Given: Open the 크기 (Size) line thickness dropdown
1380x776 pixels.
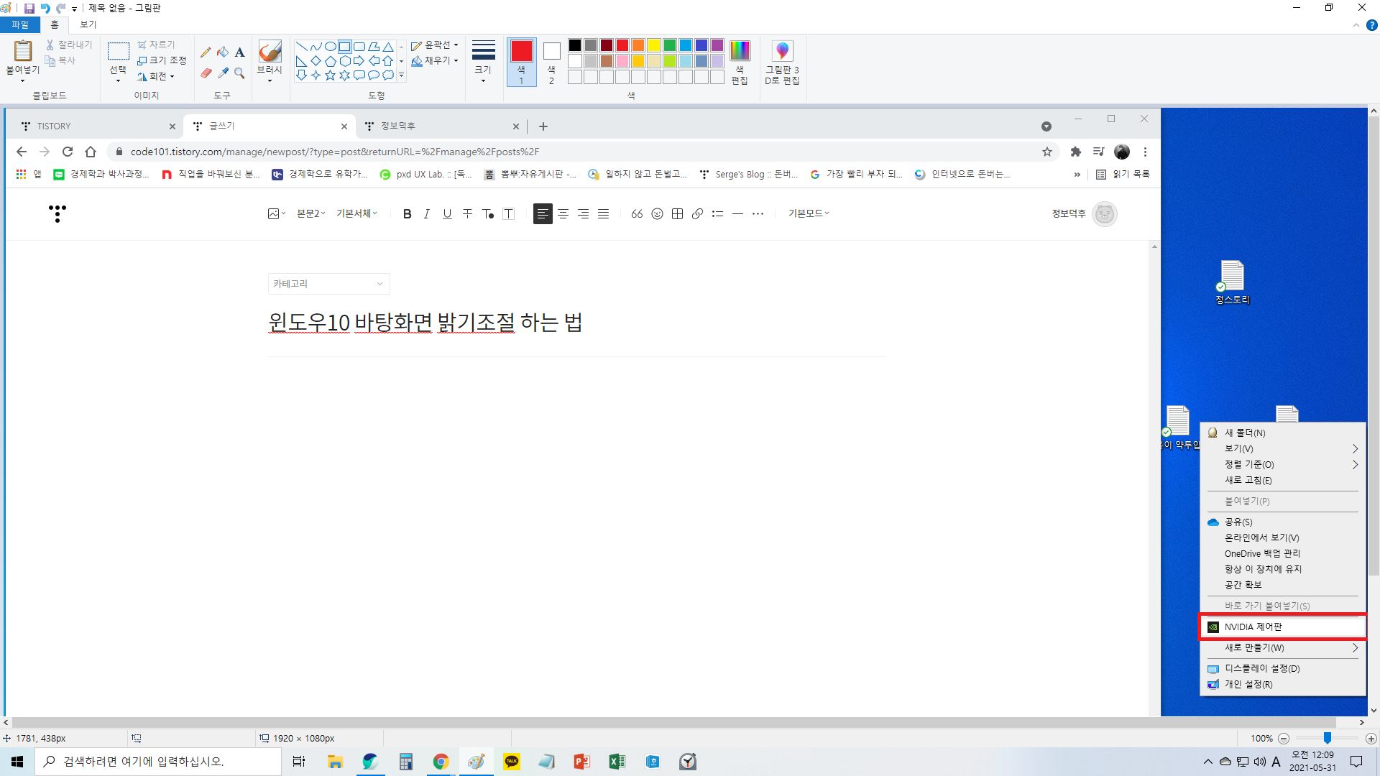Looking at the screenshot, I should [x=483, y=60].
